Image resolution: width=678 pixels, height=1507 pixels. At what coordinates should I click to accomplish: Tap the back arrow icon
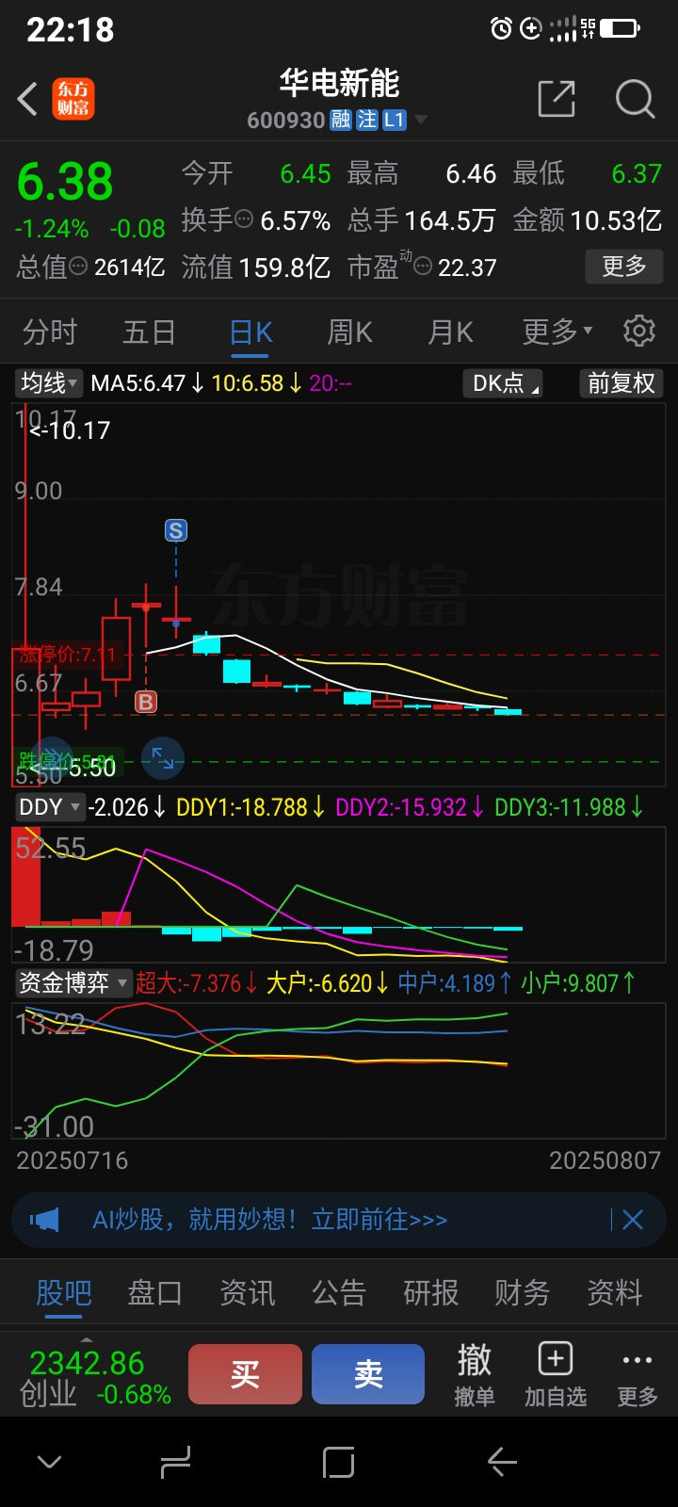28,99
